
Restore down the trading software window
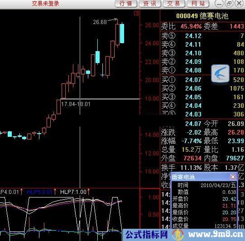point(229,4)
